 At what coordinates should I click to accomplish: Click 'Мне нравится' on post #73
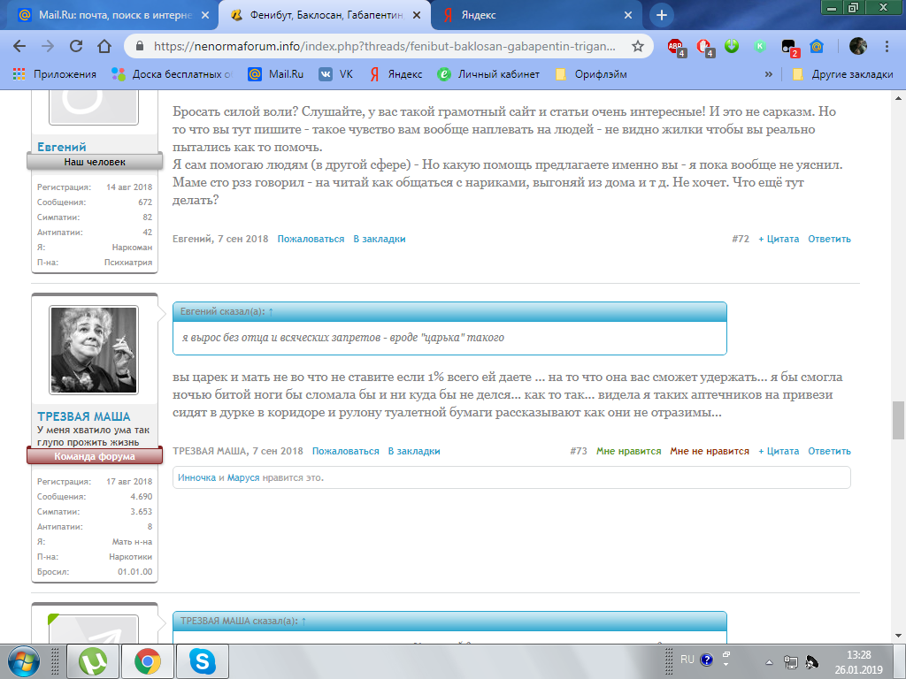pos(628,451)
